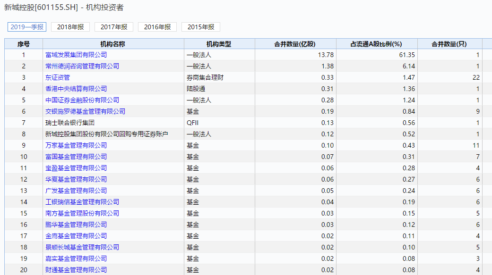Open 富国基金管理有限公司 link
The height and width of the screenshot is (275, 492).
coord(76,157)
